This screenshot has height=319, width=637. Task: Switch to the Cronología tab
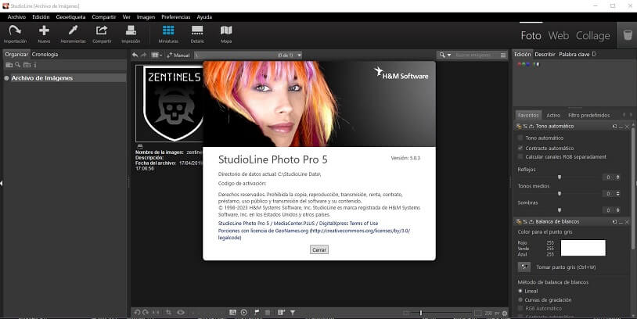click(45, 55)
